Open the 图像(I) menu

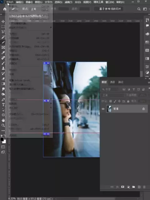pos(29,2)
